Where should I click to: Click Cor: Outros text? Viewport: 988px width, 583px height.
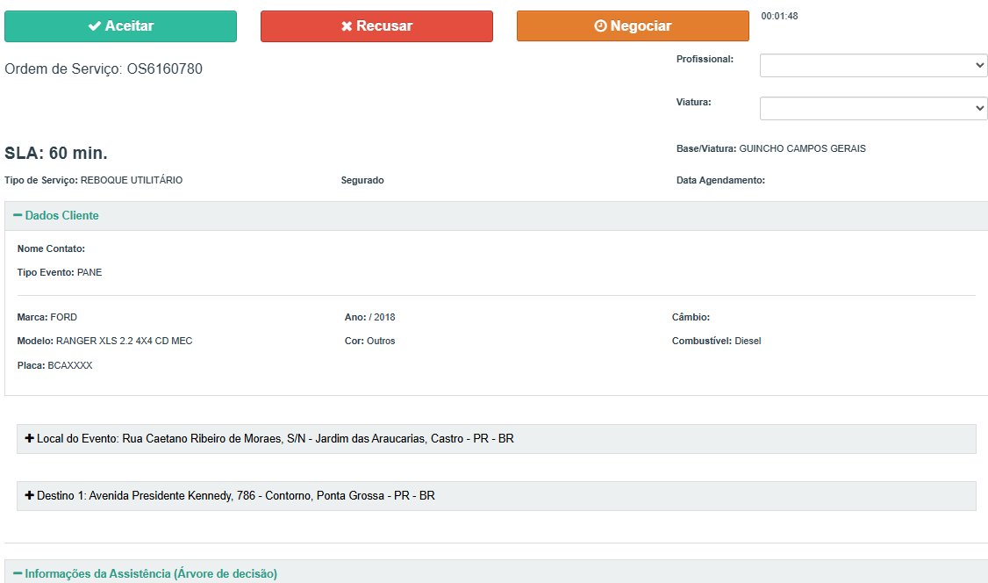[370, 341]
